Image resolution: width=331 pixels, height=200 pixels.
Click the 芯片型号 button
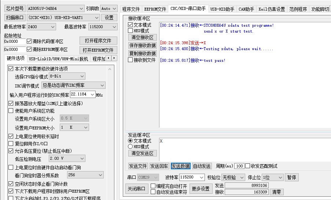coord(15,8)
